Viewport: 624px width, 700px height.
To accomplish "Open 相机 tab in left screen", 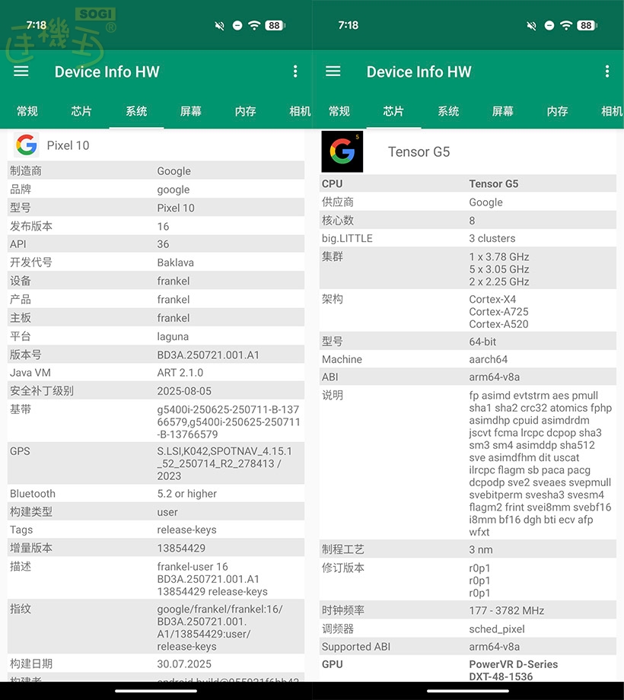I will tap(300, 111).
